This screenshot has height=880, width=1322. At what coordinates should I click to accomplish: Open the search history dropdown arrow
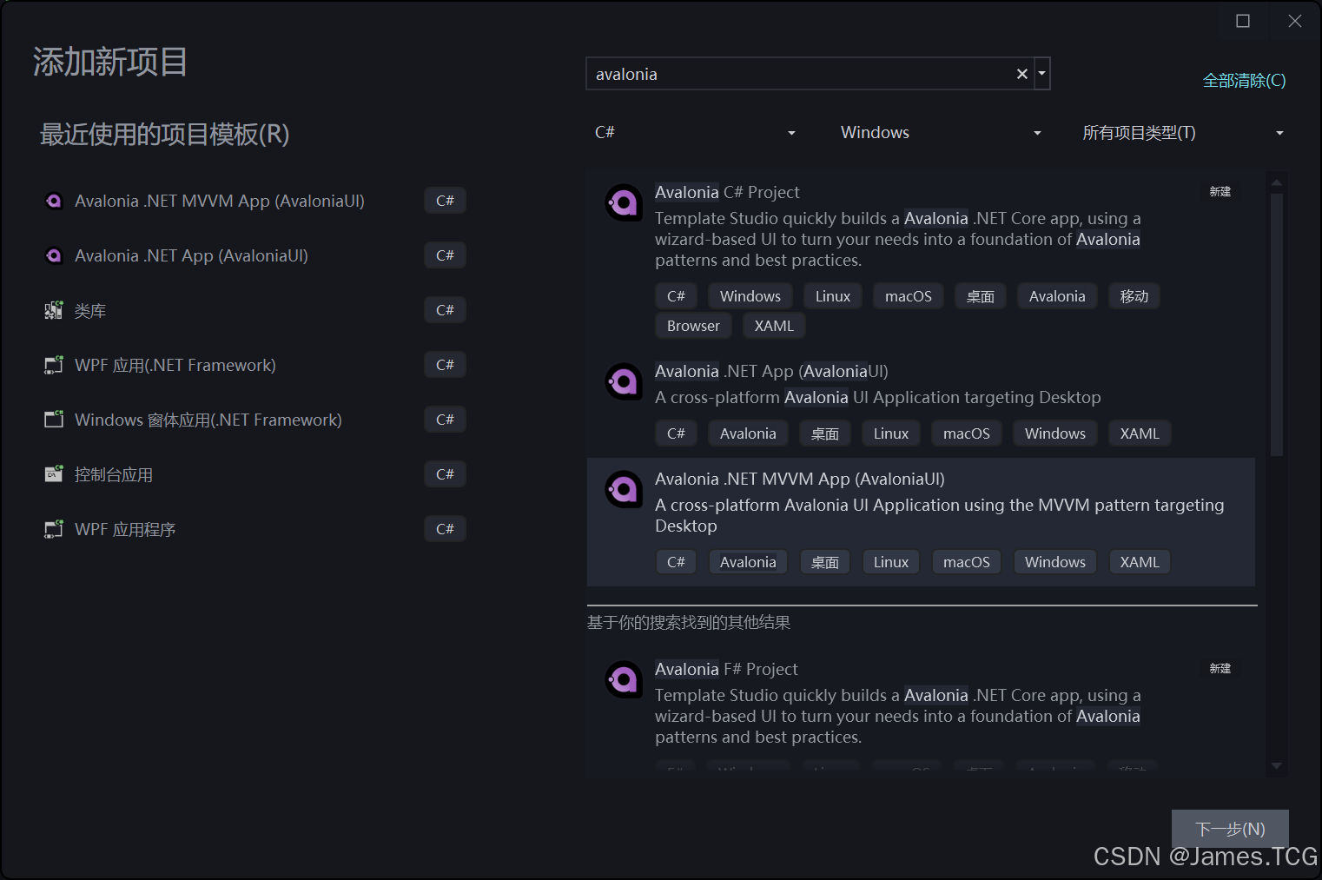1041,74
